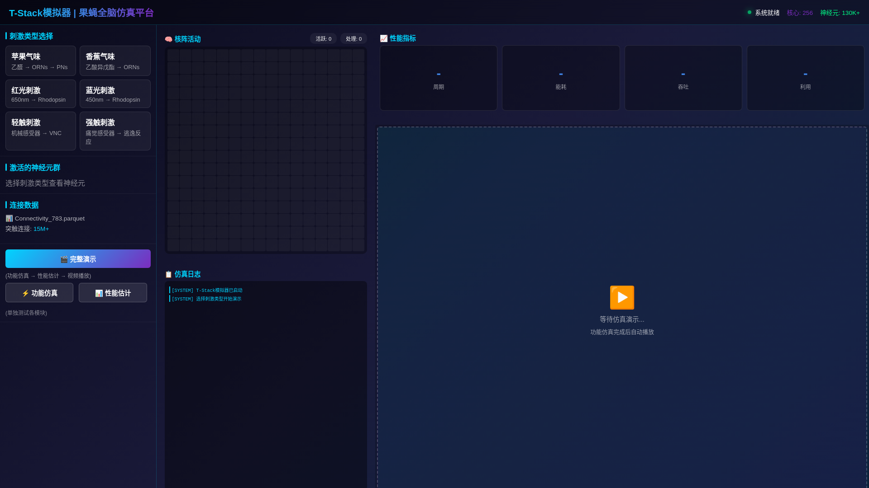Click the 刺激类型选择 section heading
The image size is (869, 488).
[x=31, y=36]
